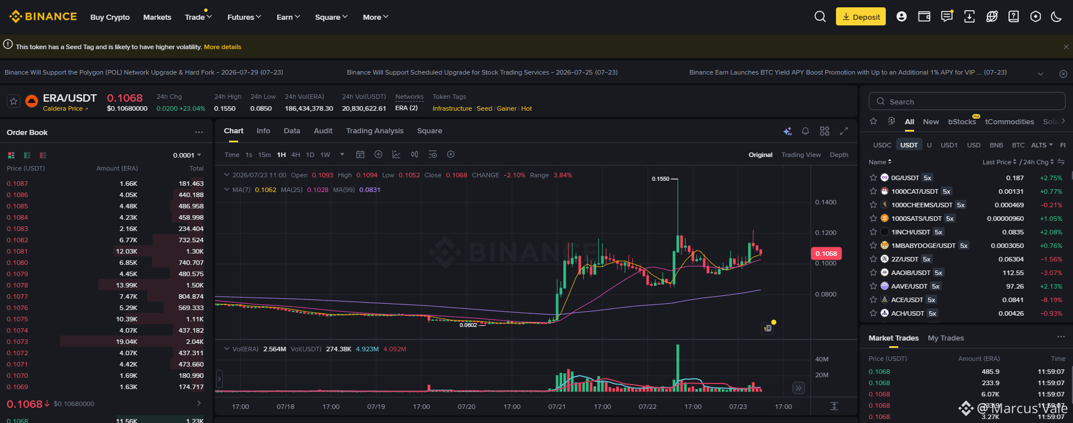Open the help book icon

tap(1014, 17)
